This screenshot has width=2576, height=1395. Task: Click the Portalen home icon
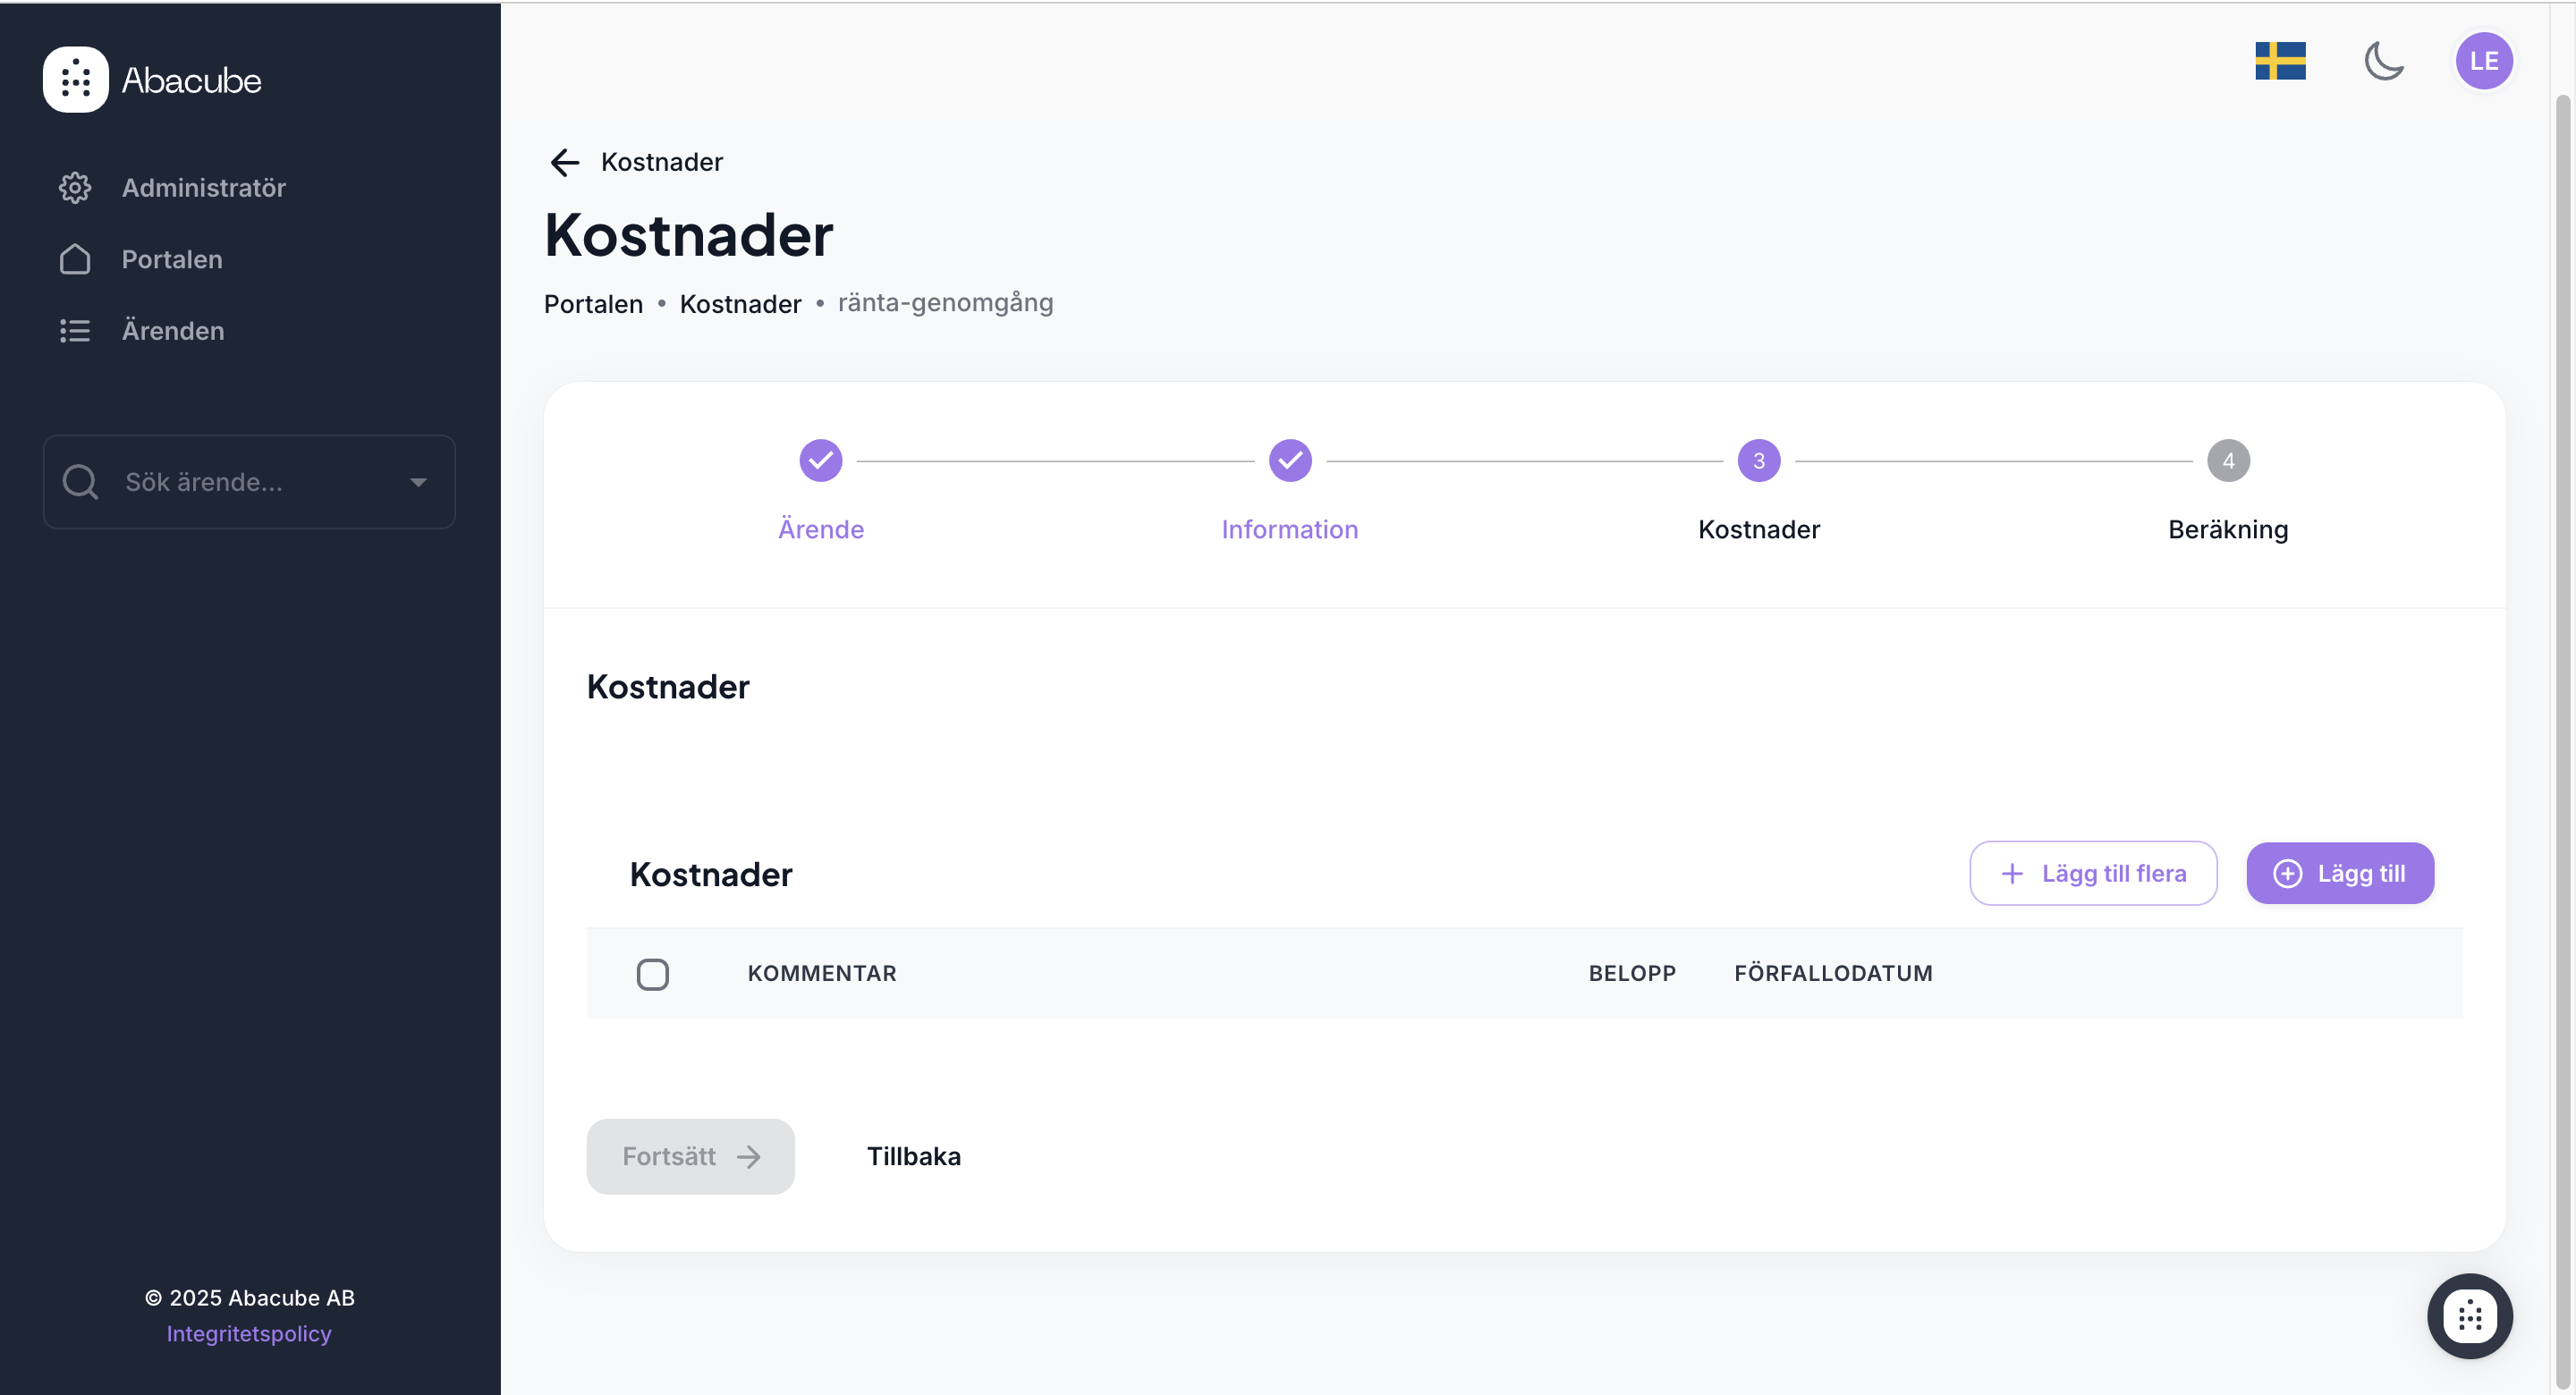[75, 259]
